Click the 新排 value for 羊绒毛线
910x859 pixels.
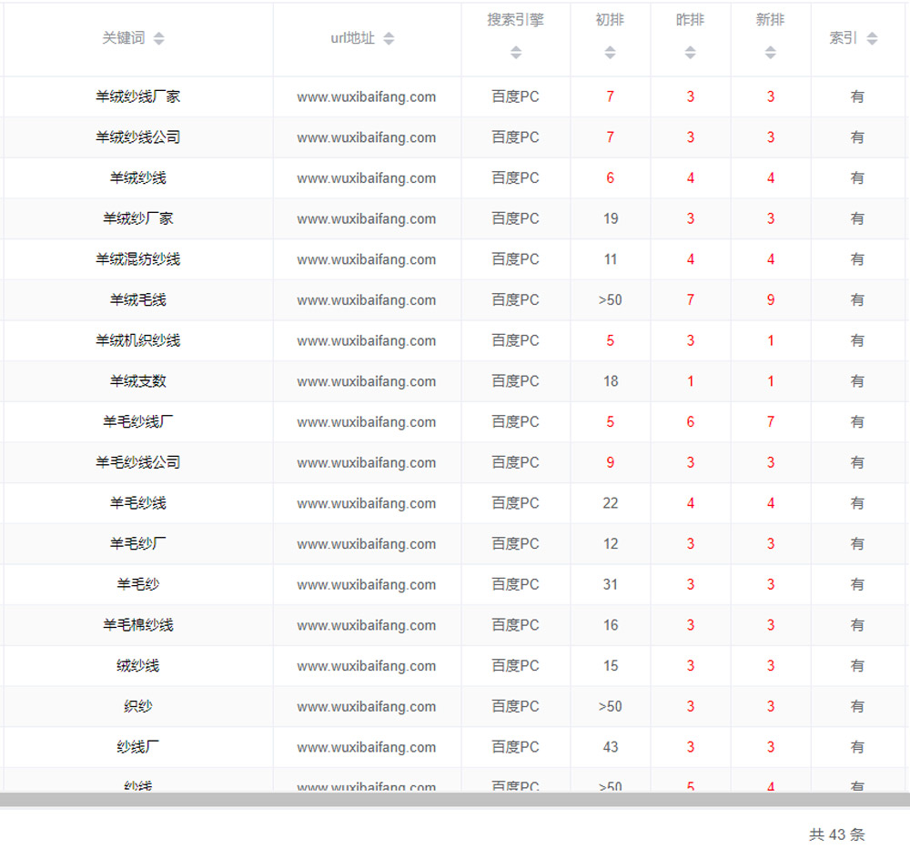pos(770,300)
